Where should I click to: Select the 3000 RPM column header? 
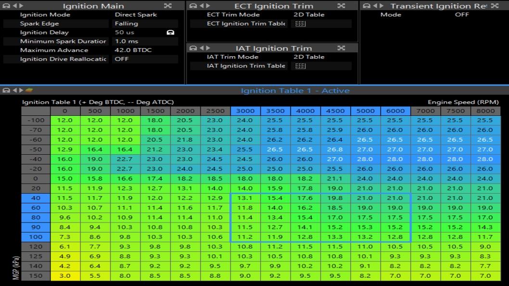pos(245,111)
